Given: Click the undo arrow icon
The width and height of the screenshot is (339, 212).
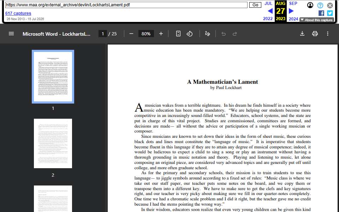Looking at the screenshot, I should coord(224,34).
